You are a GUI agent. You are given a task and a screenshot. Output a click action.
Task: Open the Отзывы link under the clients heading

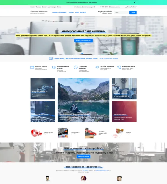click(x=85, y=170)
